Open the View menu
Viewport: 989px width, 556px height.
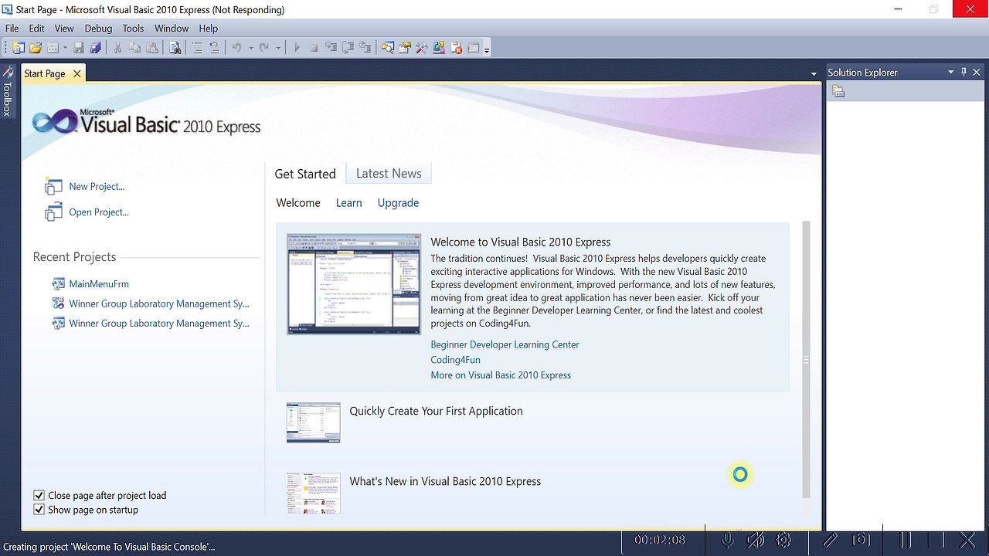[64, 28]
